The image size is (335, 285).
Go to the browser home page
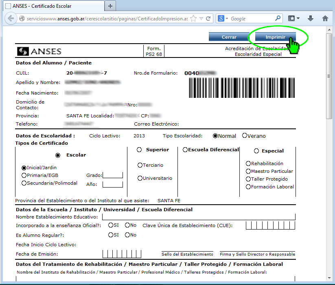pos(324,18)
